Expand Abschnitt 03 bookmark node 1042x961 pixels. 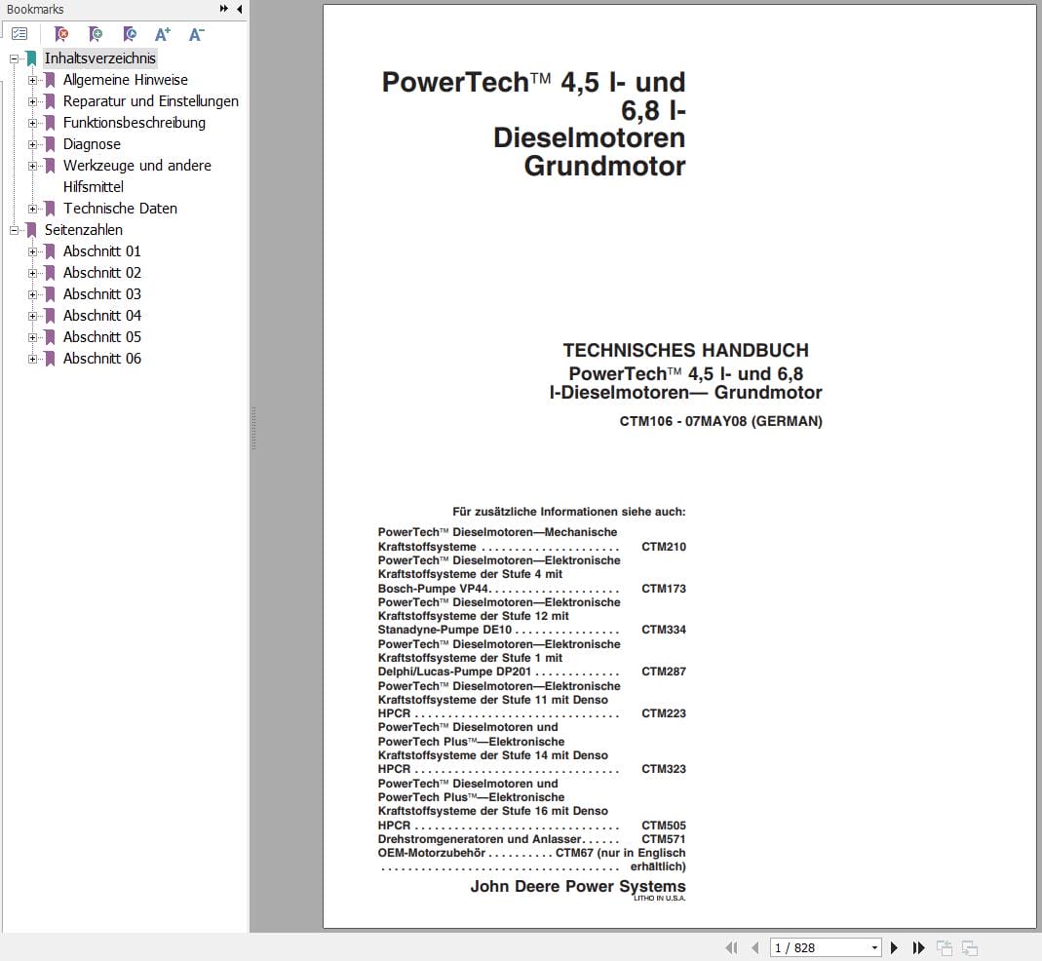tap(32, 294)
